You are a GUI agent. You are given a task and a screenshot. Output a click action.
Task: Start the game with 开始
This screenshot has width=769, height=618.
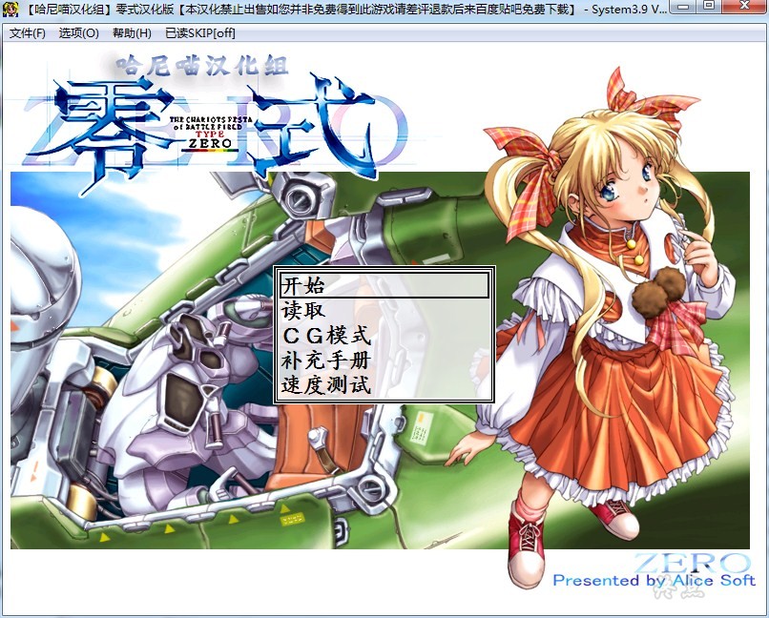click(384, 285)
